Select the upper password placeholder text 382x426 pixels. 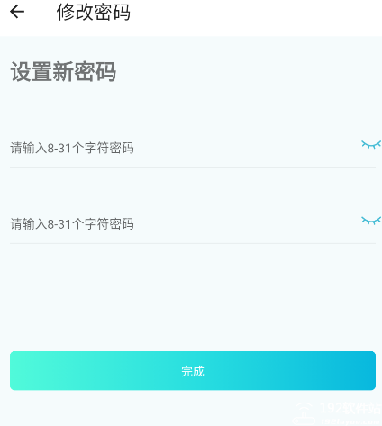72,148
